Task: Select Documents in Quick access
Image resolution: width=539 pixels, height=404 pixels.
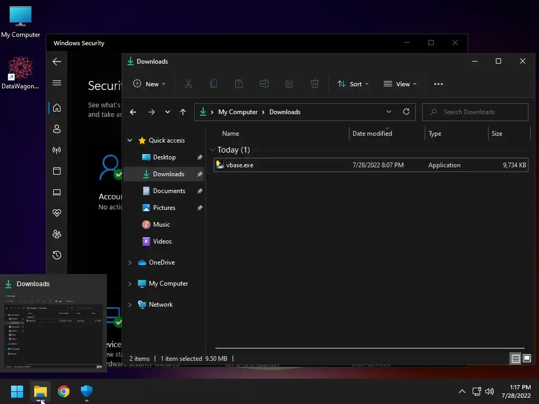Action: coord(169,190)
